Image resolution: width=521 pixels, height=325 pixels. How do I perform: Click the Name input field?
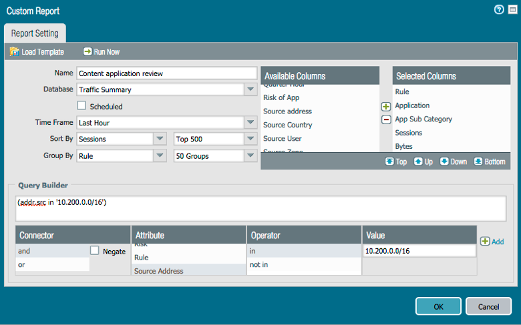point(166,73)
